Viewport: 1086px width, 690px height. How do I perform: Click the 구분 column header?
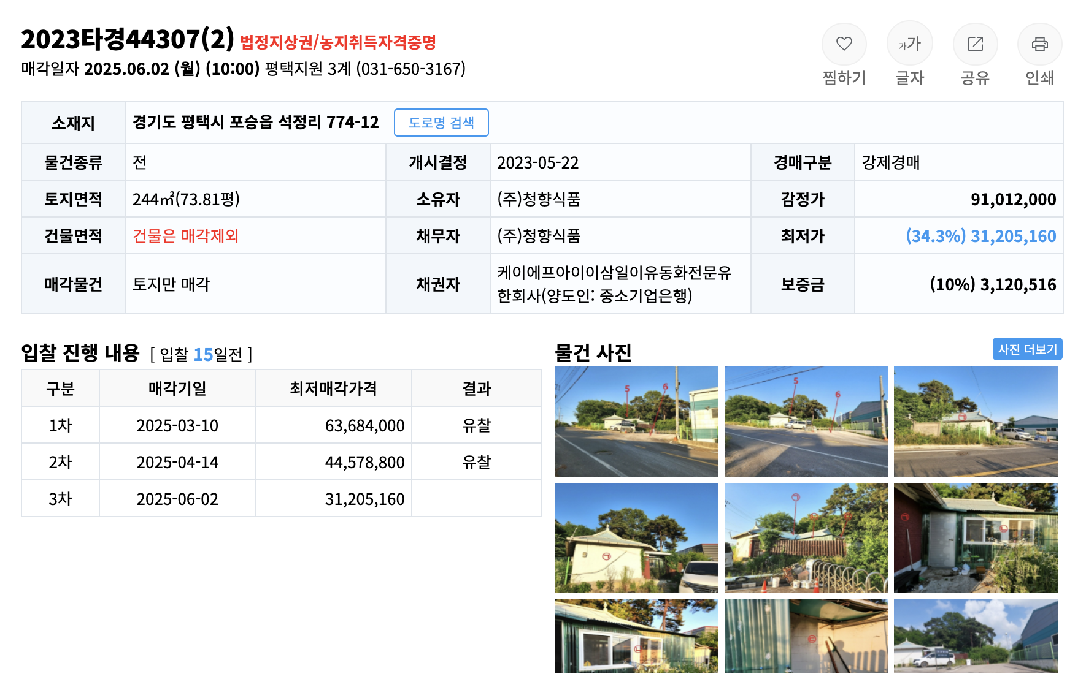(x=61, y=389)
